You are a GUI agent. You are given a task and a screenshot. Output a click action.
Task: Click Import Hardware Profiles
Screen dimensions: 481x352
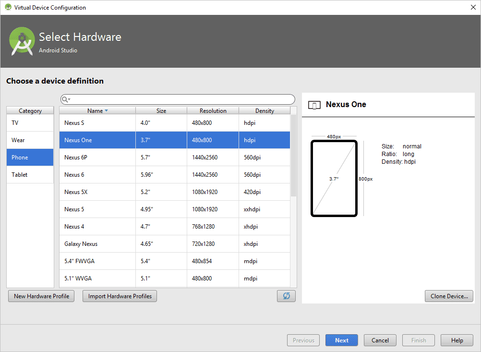coord(120,296)
